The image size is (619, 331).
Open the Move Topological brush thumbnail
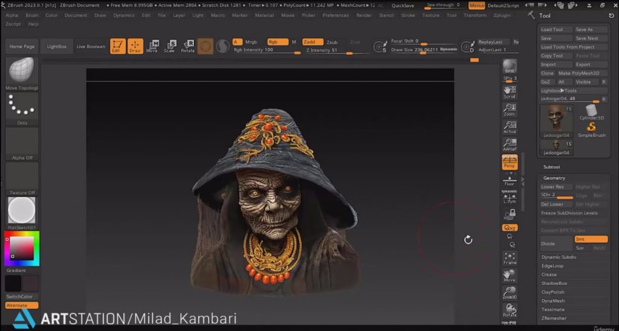pyautogui.click(x=22, y=71)
